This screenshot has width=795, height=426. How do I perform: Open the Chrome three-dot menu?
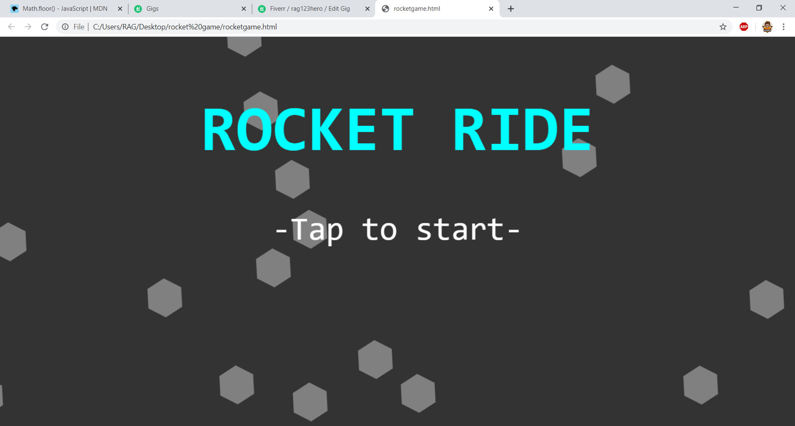pos(783,27)
